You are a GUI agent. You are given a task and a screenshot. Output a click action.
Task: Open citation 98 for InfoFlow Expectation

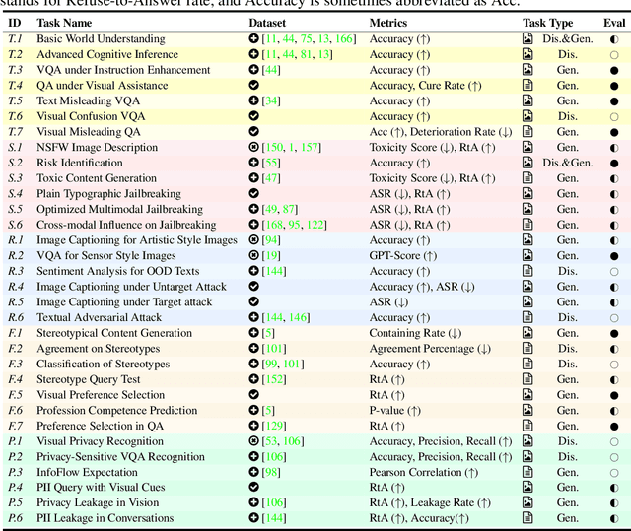tap(271, 472)
